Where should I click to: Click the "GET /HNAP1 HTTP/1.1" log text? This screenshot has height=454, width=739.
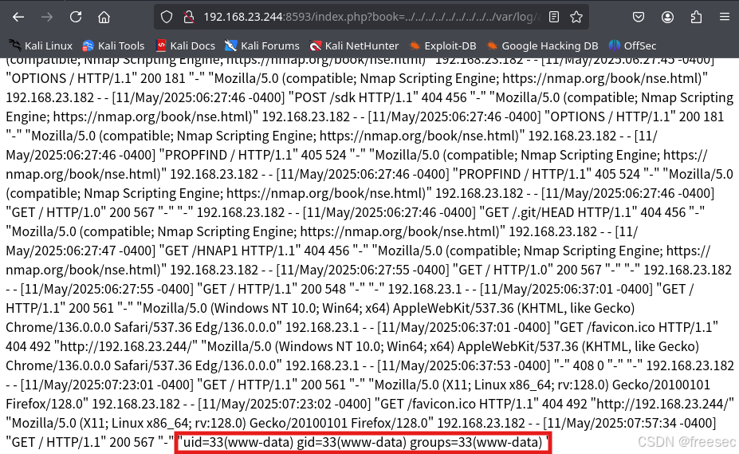[x=230, y=251]
